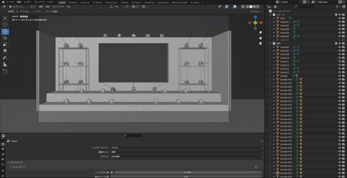Open Output properties tab

pos(3,149)
